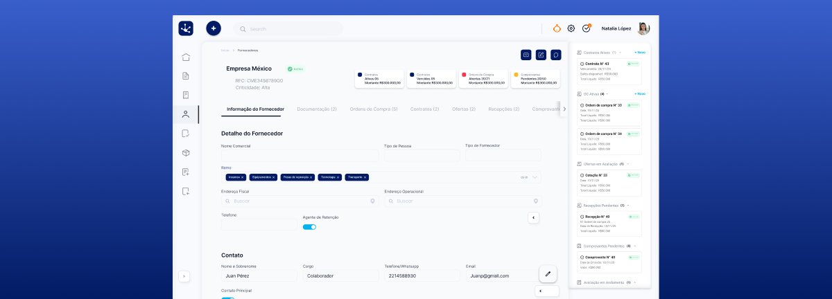Open the documents icon in the sidebar
The height and width of the screenshot is (299, 832).
click(186, 76)
